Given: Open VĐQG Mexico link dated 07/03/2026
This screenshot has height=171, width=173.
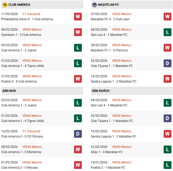Looking at the screenshot, I should pyautogui.click(x=122, y=14).
